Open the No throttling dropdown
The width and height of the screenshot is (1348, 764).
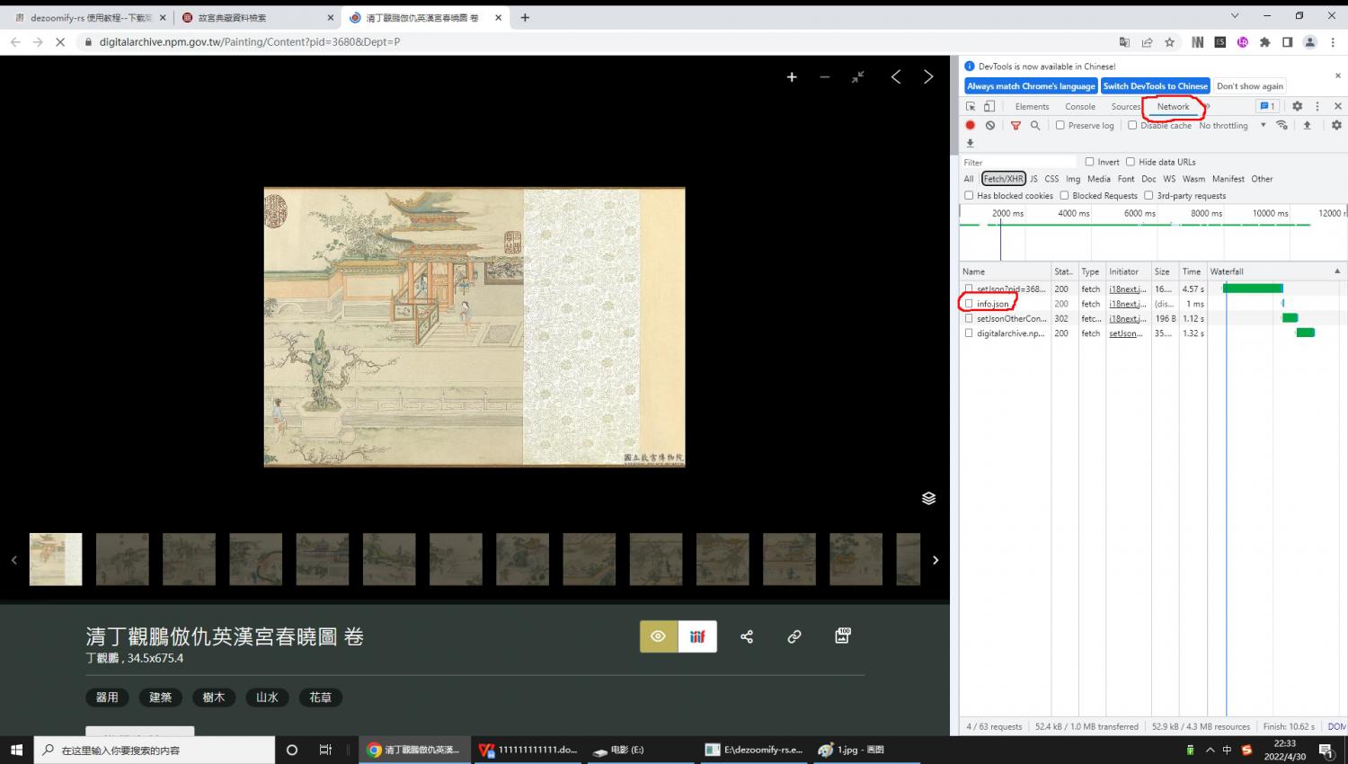point(1231,126)
